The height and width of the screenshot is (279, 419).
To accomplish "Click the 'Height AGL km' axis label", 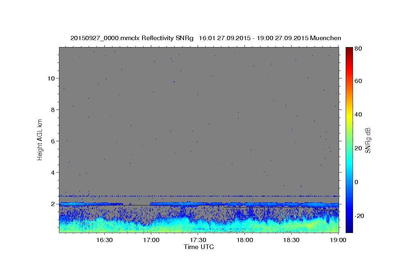I will pos(40,140).
